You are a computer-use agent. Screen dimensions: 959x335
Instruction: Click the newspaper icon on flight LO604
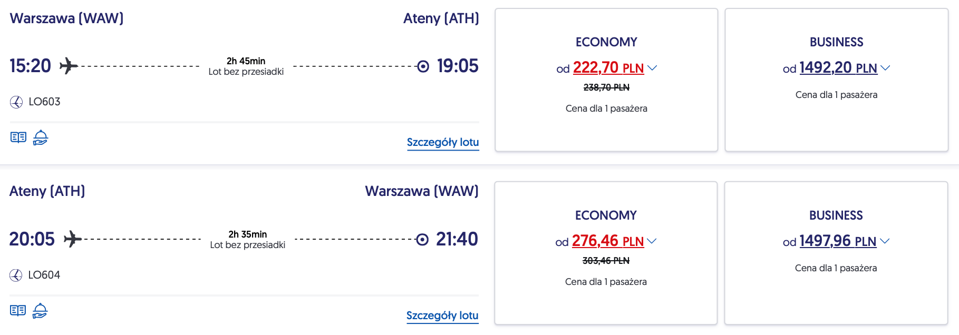click(18, 311)
